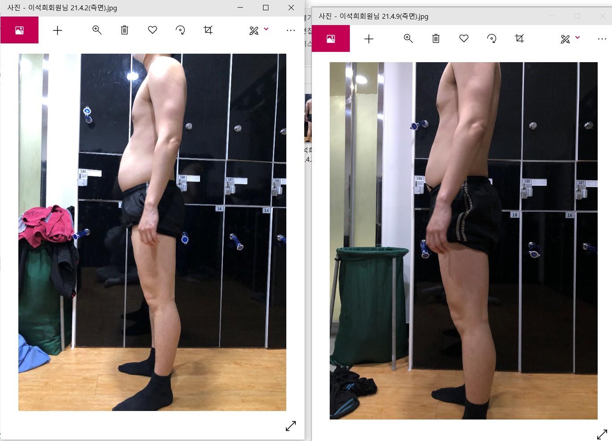Zoom in on the 21.4.9 photo
The height and width of the screenshot is (441, 612).
[x=408, y=39]
